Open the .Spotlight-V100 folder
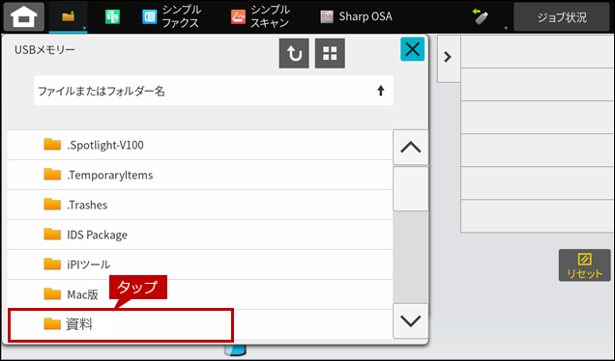The height and width of the screenshot is (361, 615). pyautogui.click(x=200, y=145)
